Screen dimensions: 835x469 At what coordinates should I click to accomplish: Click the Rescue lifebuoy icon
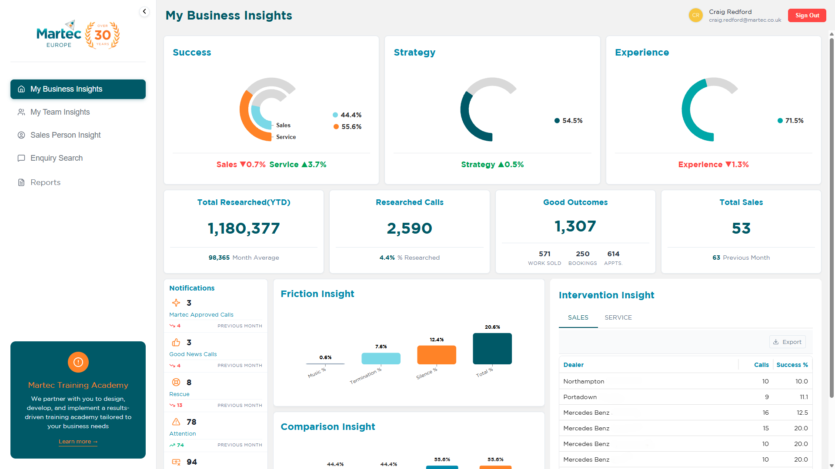(176, 382)
